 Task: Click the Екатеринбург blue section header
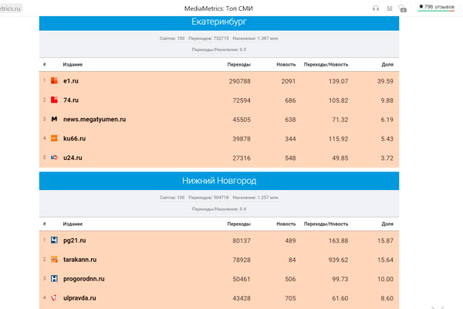pos(218,22)
